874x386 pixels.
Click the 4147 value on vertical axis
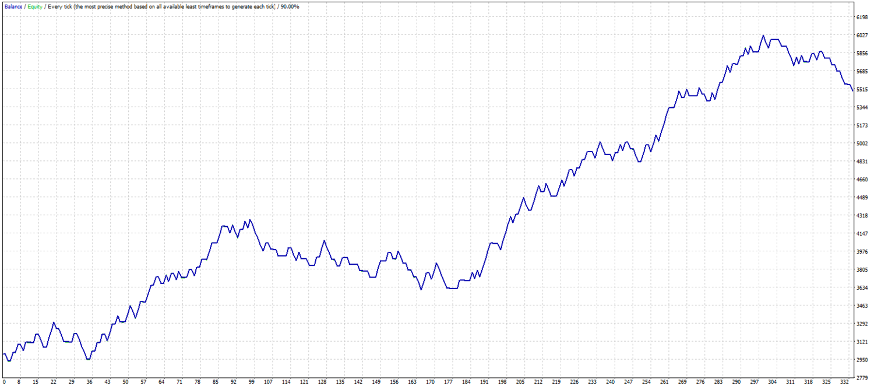coord(862,234)
